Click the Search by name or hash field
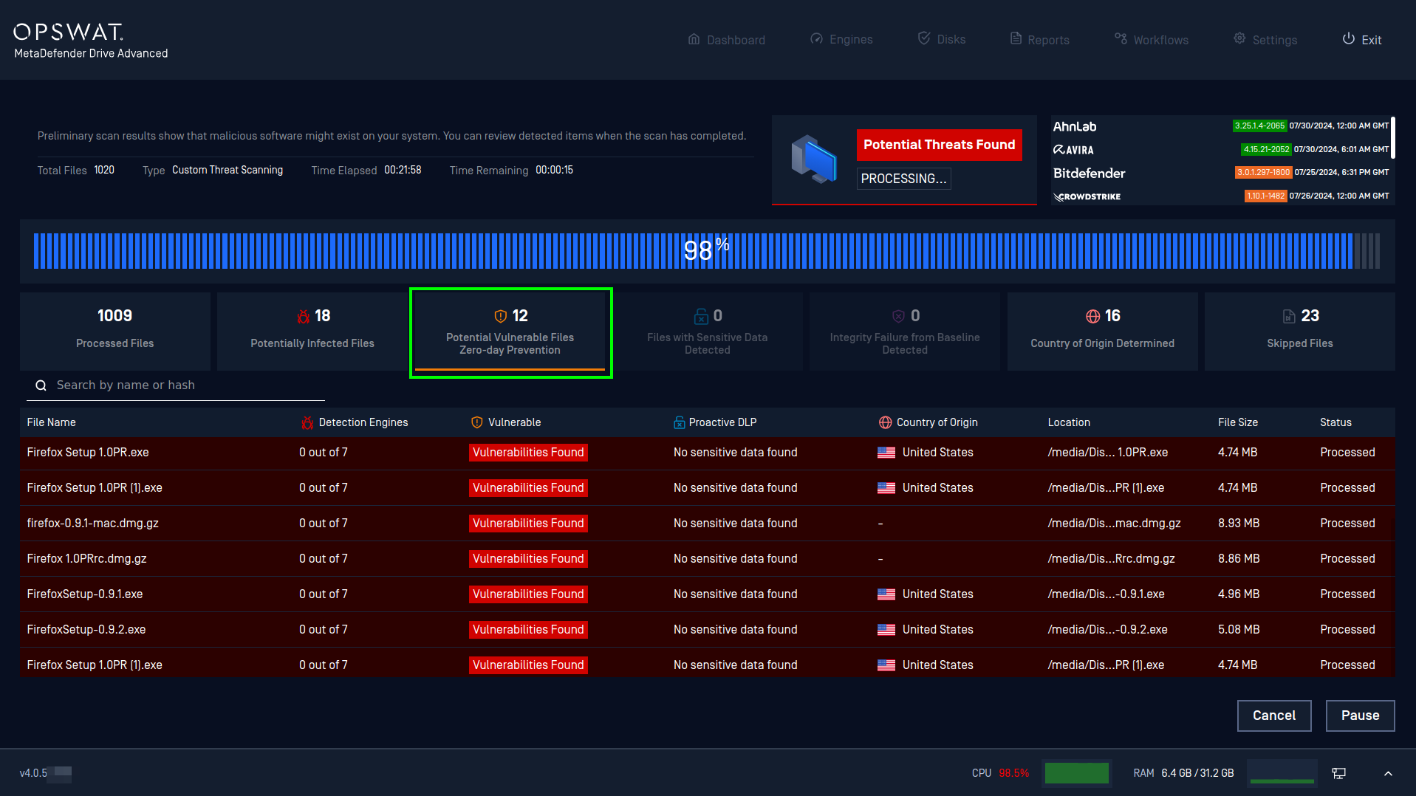The width and height of the screenshot is (1416, 796). (176, 385)
